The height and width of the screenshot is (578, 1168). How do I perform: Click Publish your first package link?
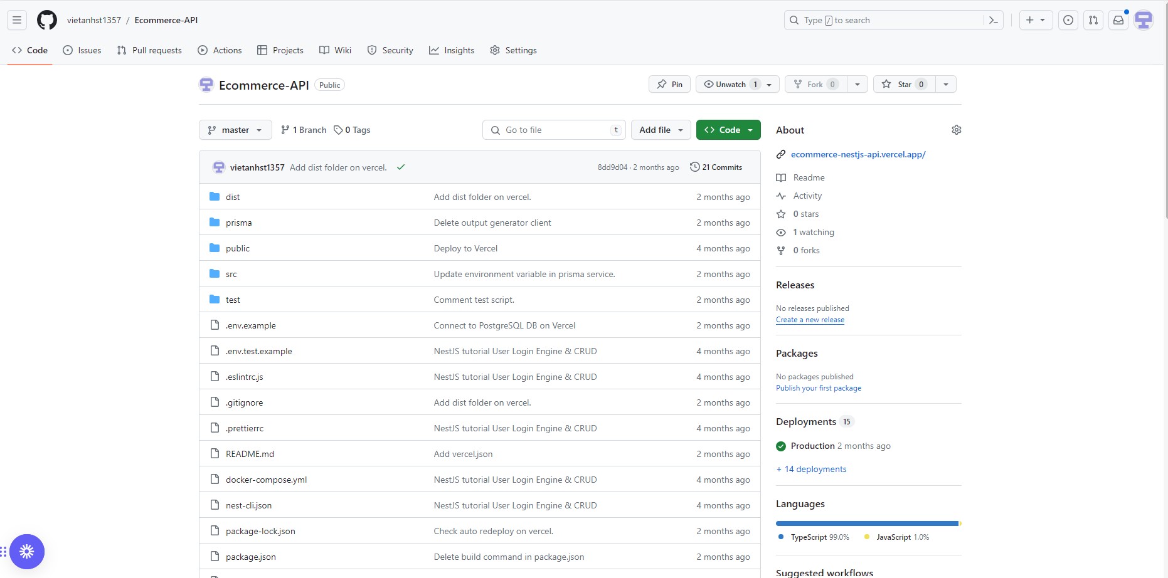pyautogui.click(x=819, y=388)
